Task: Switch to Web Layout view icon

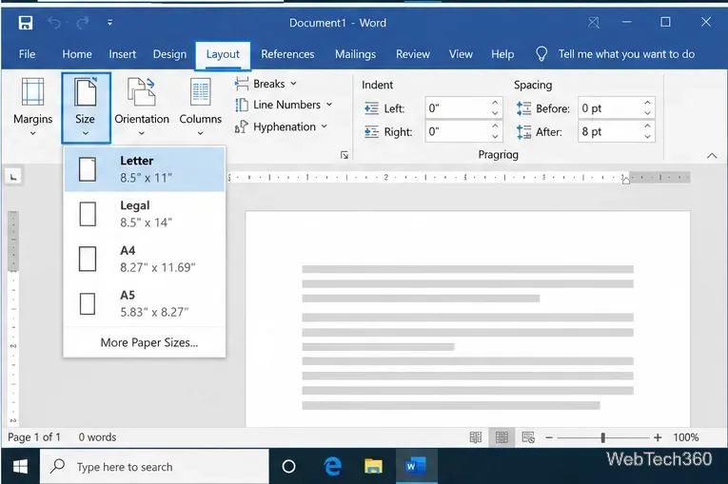Action: pyautogui.click(x=528, y=437)
